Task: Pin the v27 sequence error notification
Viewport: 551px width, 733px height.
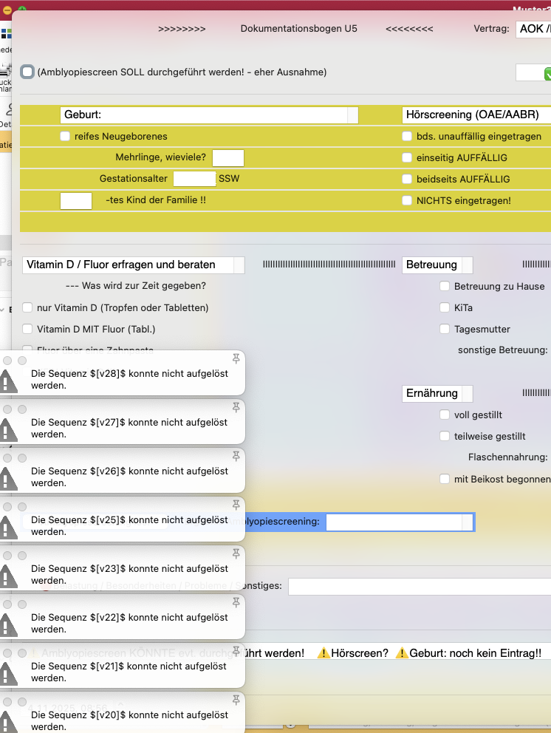Action: [236, 407]
